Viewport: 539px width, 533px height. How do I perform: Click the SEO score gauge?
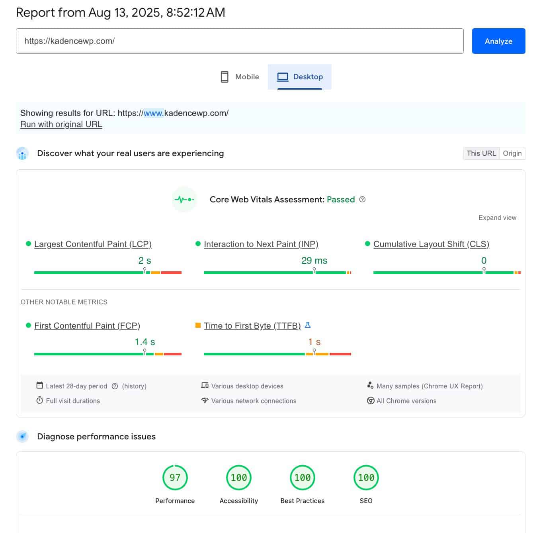point(366,478)
